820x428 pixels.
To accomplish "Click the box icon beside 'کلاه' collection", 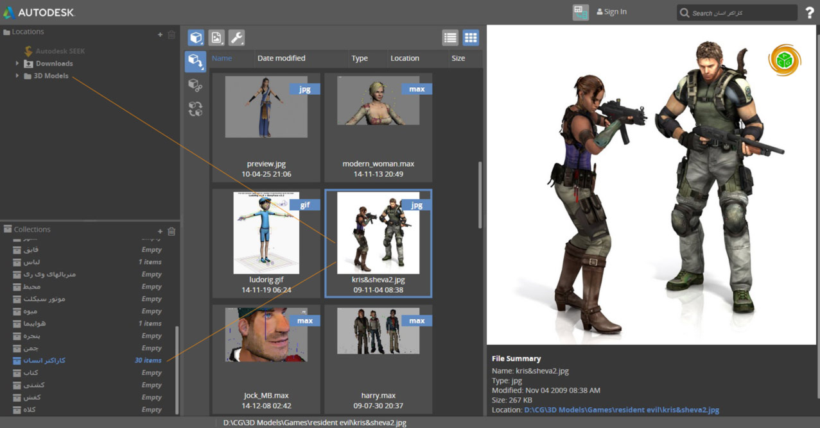I will tap(17, 409).
